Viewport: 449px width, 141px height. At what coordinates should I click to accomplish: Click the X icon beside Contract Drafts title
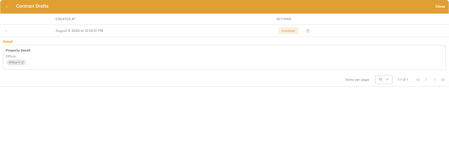[x=7, y=6]
